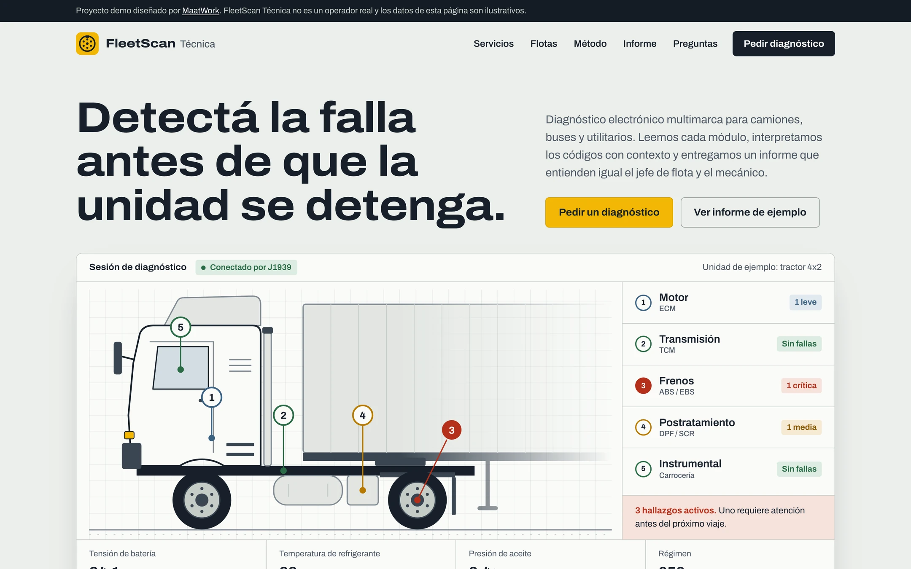The height and width of the screenshot is (569, 911).
Task: Click the circled 4 icon beside Postratamiento
Action: point(643,427)
